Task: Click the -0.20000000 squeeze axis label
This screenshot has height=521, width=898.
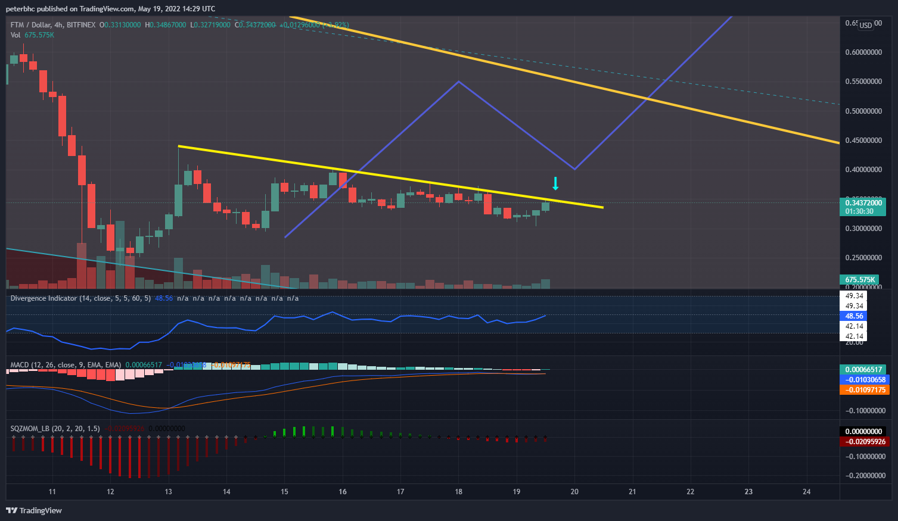Action: click(865, 476)
